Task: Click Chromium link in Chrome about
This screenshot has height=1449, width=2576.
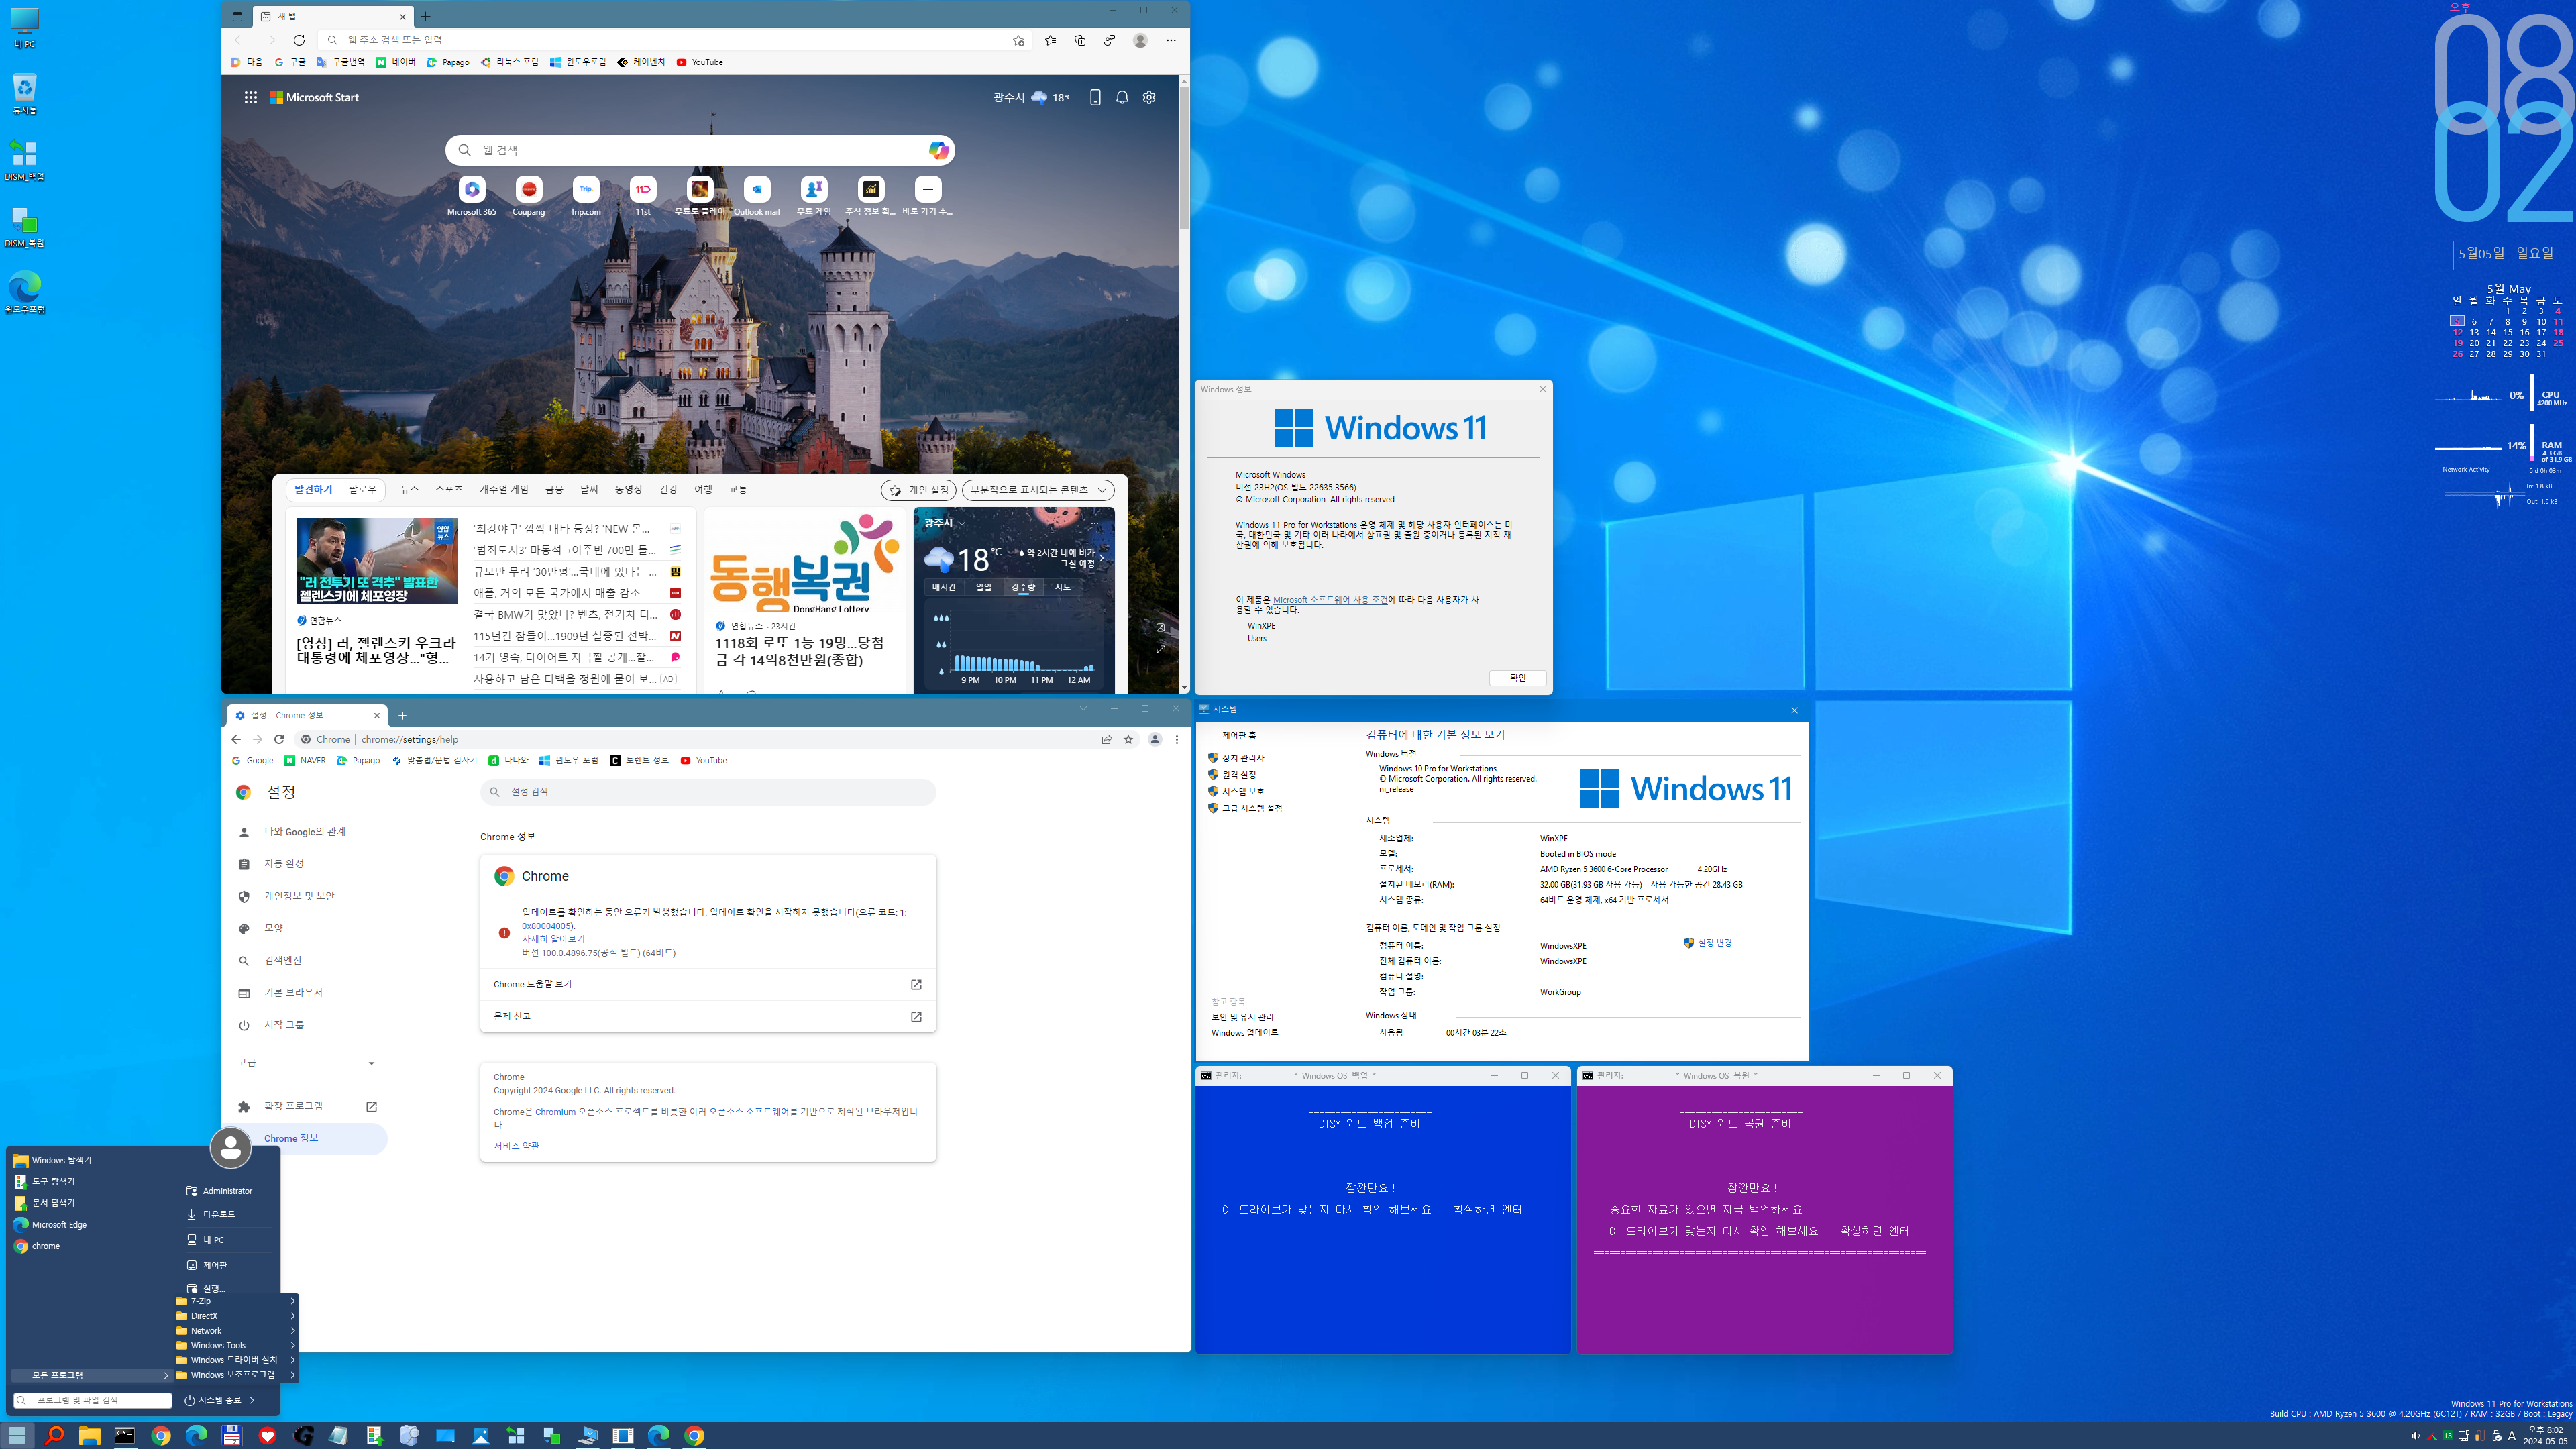Action: (555, 1111)
